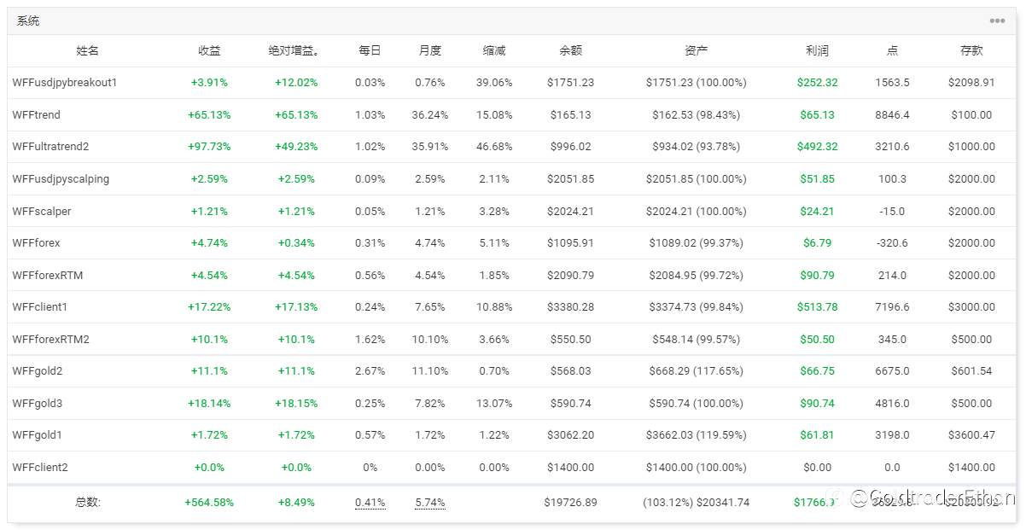Screen dimensions: 1026x530
Task: Open the WFFultratrend2 system
Action: pyautogui.click(x=50, y=147)
